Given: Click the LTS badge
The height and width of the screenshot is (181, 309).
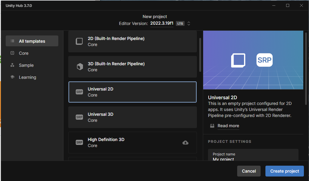Looking at the screenshot, I should coord(180,23).
